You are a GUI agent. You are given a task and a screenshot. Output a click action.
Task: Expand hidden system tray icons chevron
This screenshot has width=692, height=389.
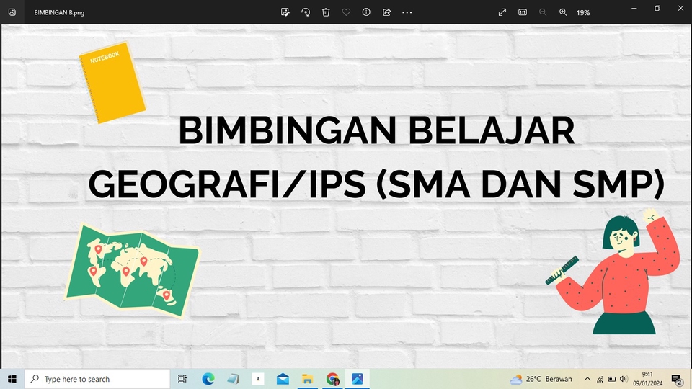(587, 379)
